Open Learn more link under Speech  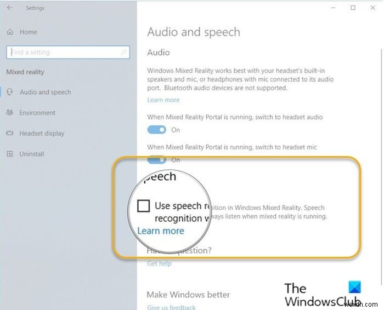[x=161, y=231]
